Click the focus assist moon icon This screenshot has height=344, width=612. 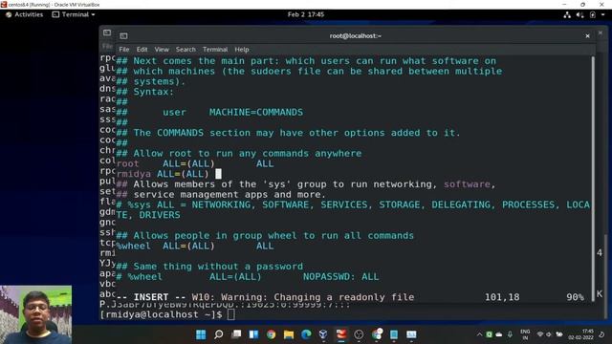pyautogui.click(x=601, y=334)
